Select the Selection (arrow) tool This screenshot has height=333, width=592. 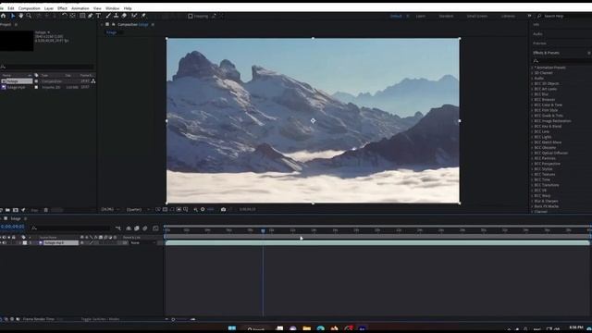12,16
